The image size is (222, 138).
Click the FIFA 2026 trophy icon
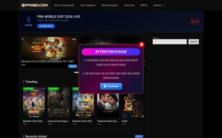(29, 19)
